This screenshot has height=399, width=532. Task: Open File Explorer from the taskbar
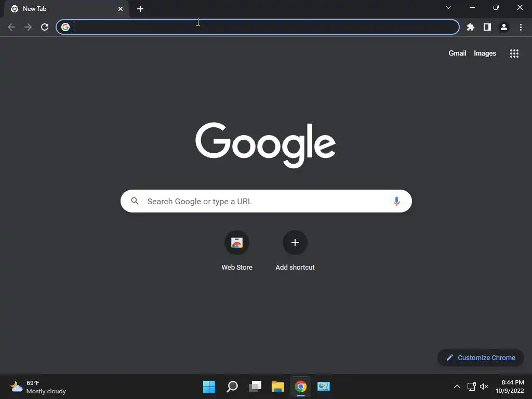coord(278,387)
